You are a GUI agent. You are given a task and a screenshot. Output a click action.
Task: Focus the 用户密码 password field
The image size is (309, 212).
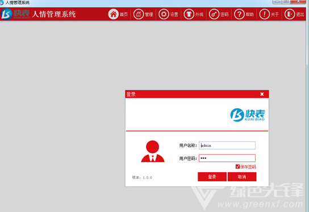[227, 158]
